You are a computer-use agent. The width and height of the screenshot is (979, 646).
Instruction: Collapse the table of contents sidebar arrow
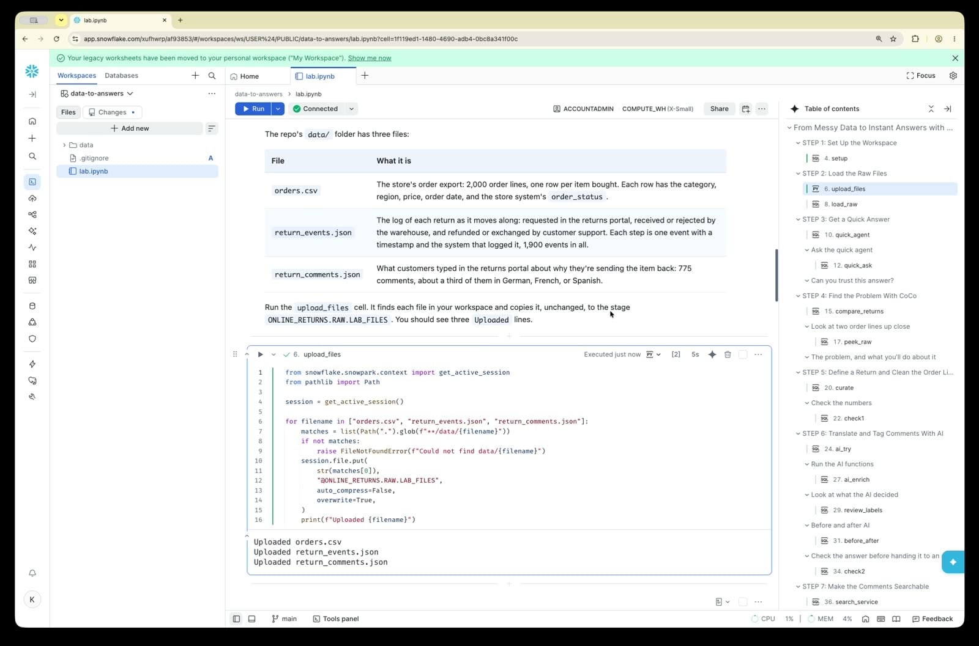tap(947, 109)
